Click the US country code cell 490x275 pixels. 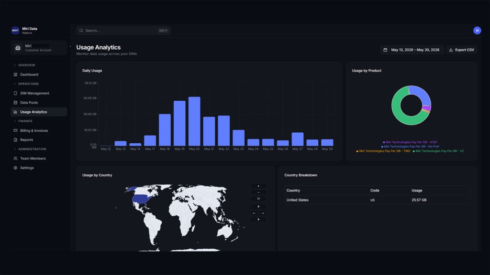pos(372,200)
